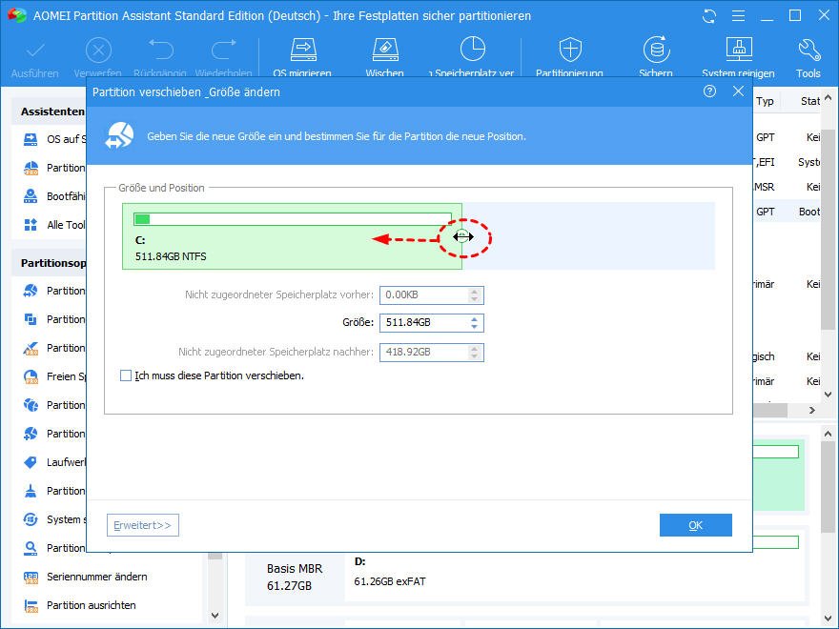Click the OS auf SSD sidebar icon
Image resolution: width=839 pixels, height=629 pixels.
click(31, 139)
